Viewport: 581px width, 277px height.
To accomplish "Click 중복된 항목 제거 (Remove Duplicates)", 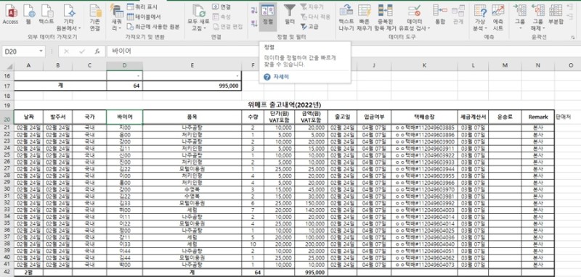I will coord(386,17).
